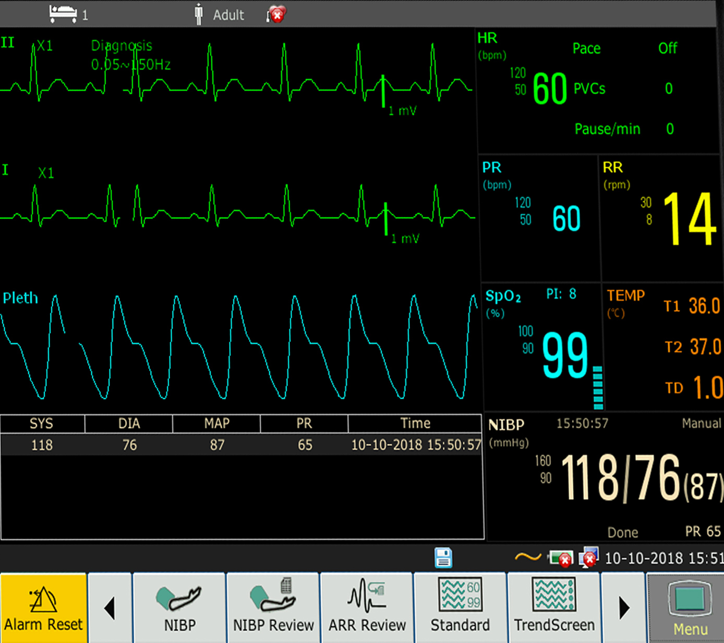Click the SpO2 alarm limits 100/90

[x=526, y=340]
